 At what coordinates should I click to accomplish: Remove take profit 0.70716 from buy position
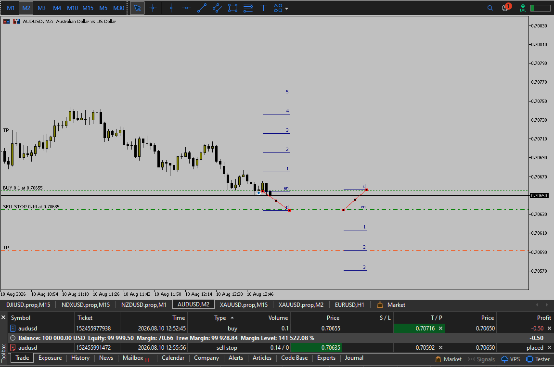pyautogui.click(x=440, y=329)
